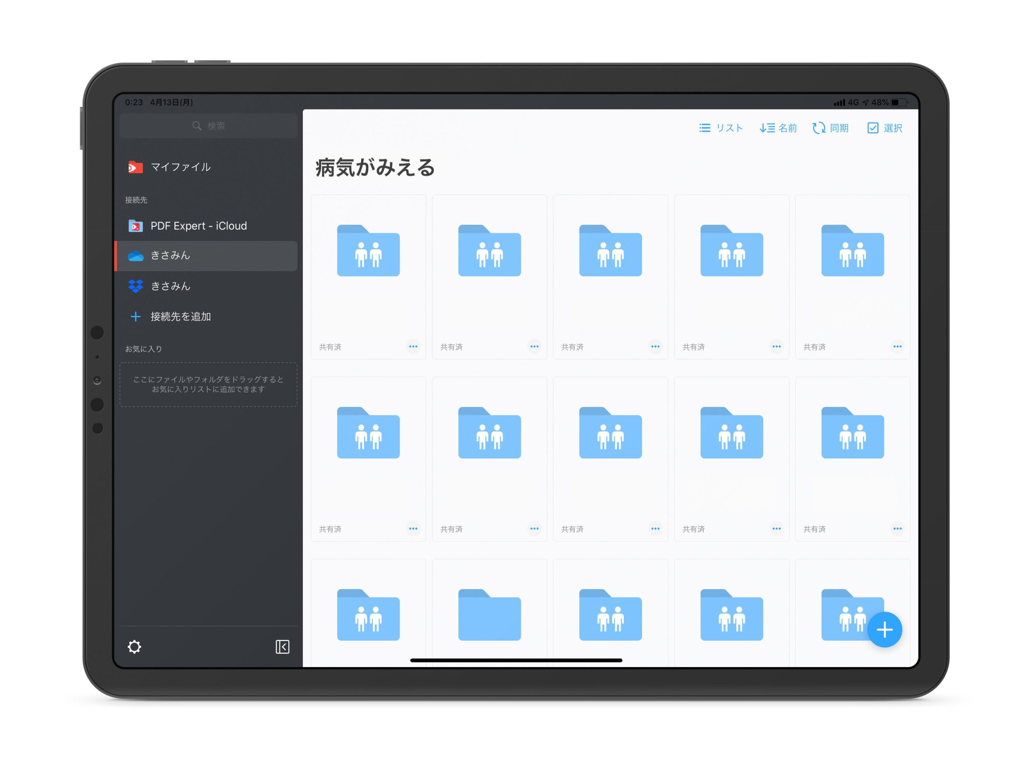Open more options for second row second folder

(x=534, y=529)
